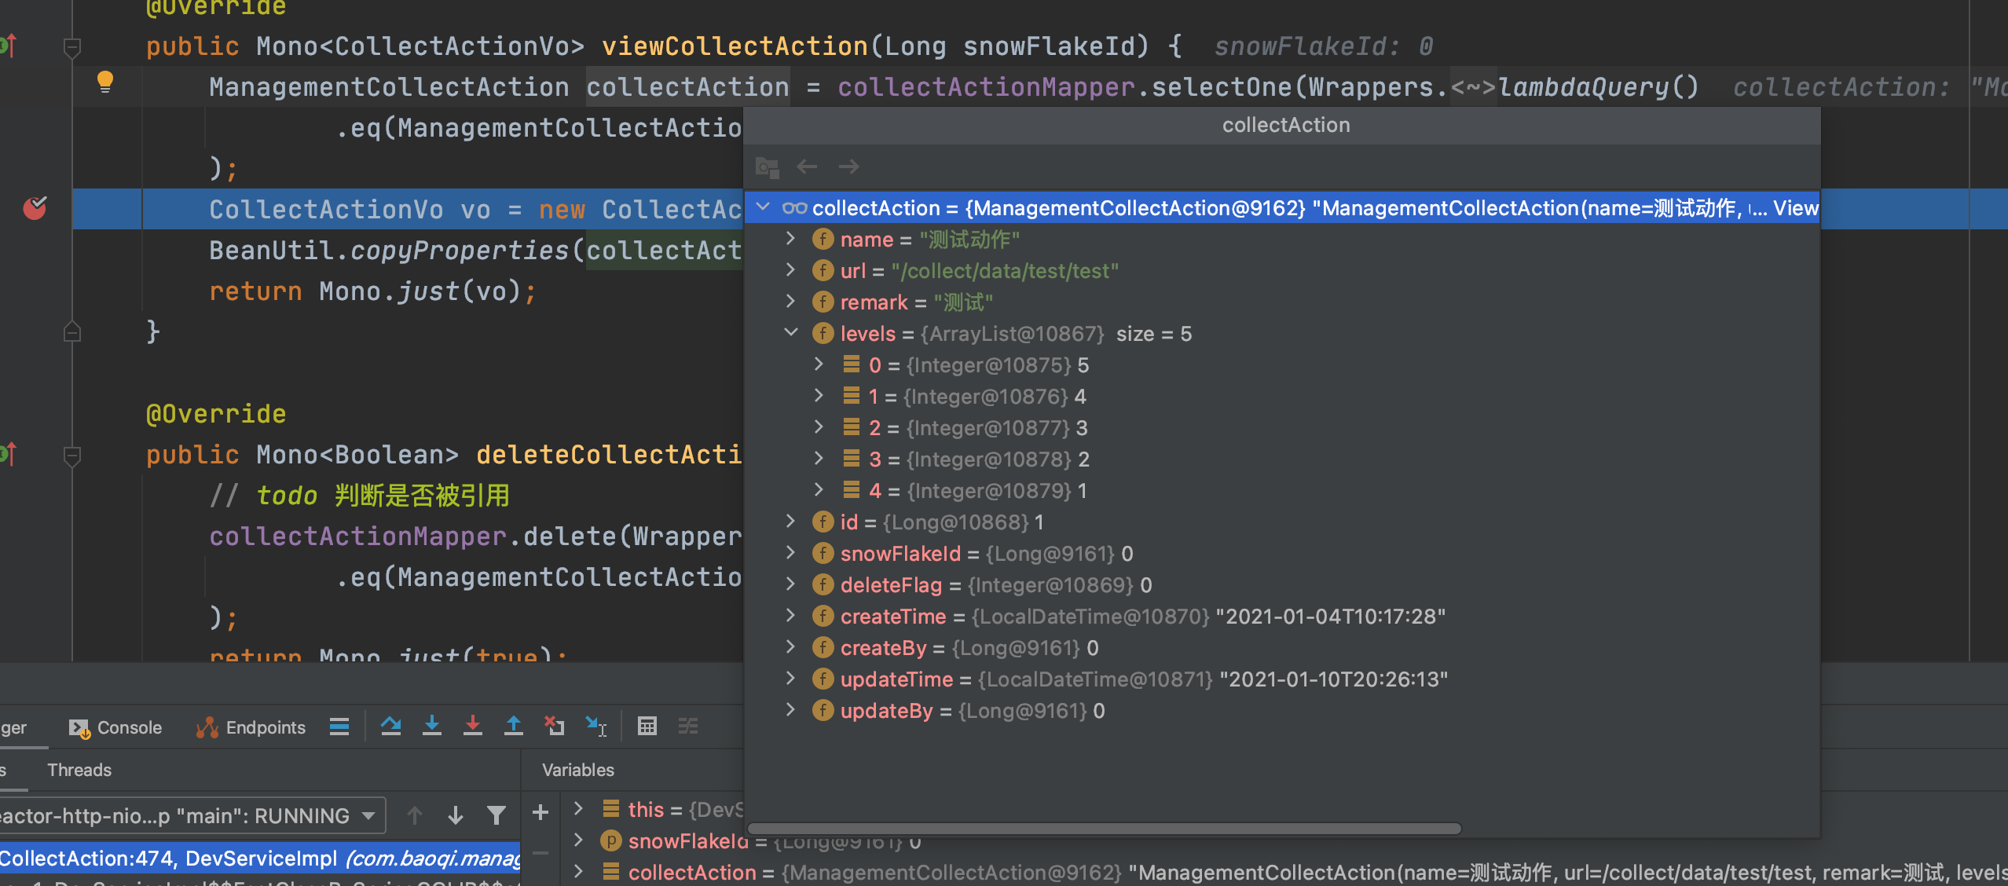Step over to the next line
This screenshot has height=886, width=2008.
coord(392,727)
